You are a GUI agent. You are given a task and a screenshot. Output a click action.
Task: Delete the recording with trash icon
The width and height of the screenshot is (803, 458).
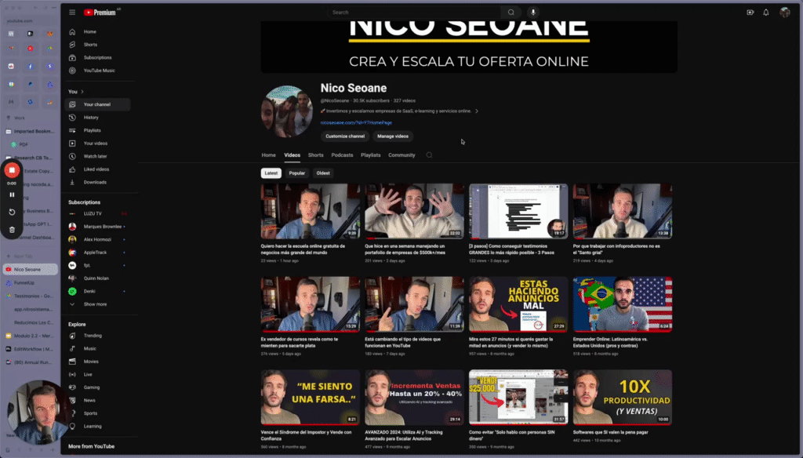click(x=12, y=230)
